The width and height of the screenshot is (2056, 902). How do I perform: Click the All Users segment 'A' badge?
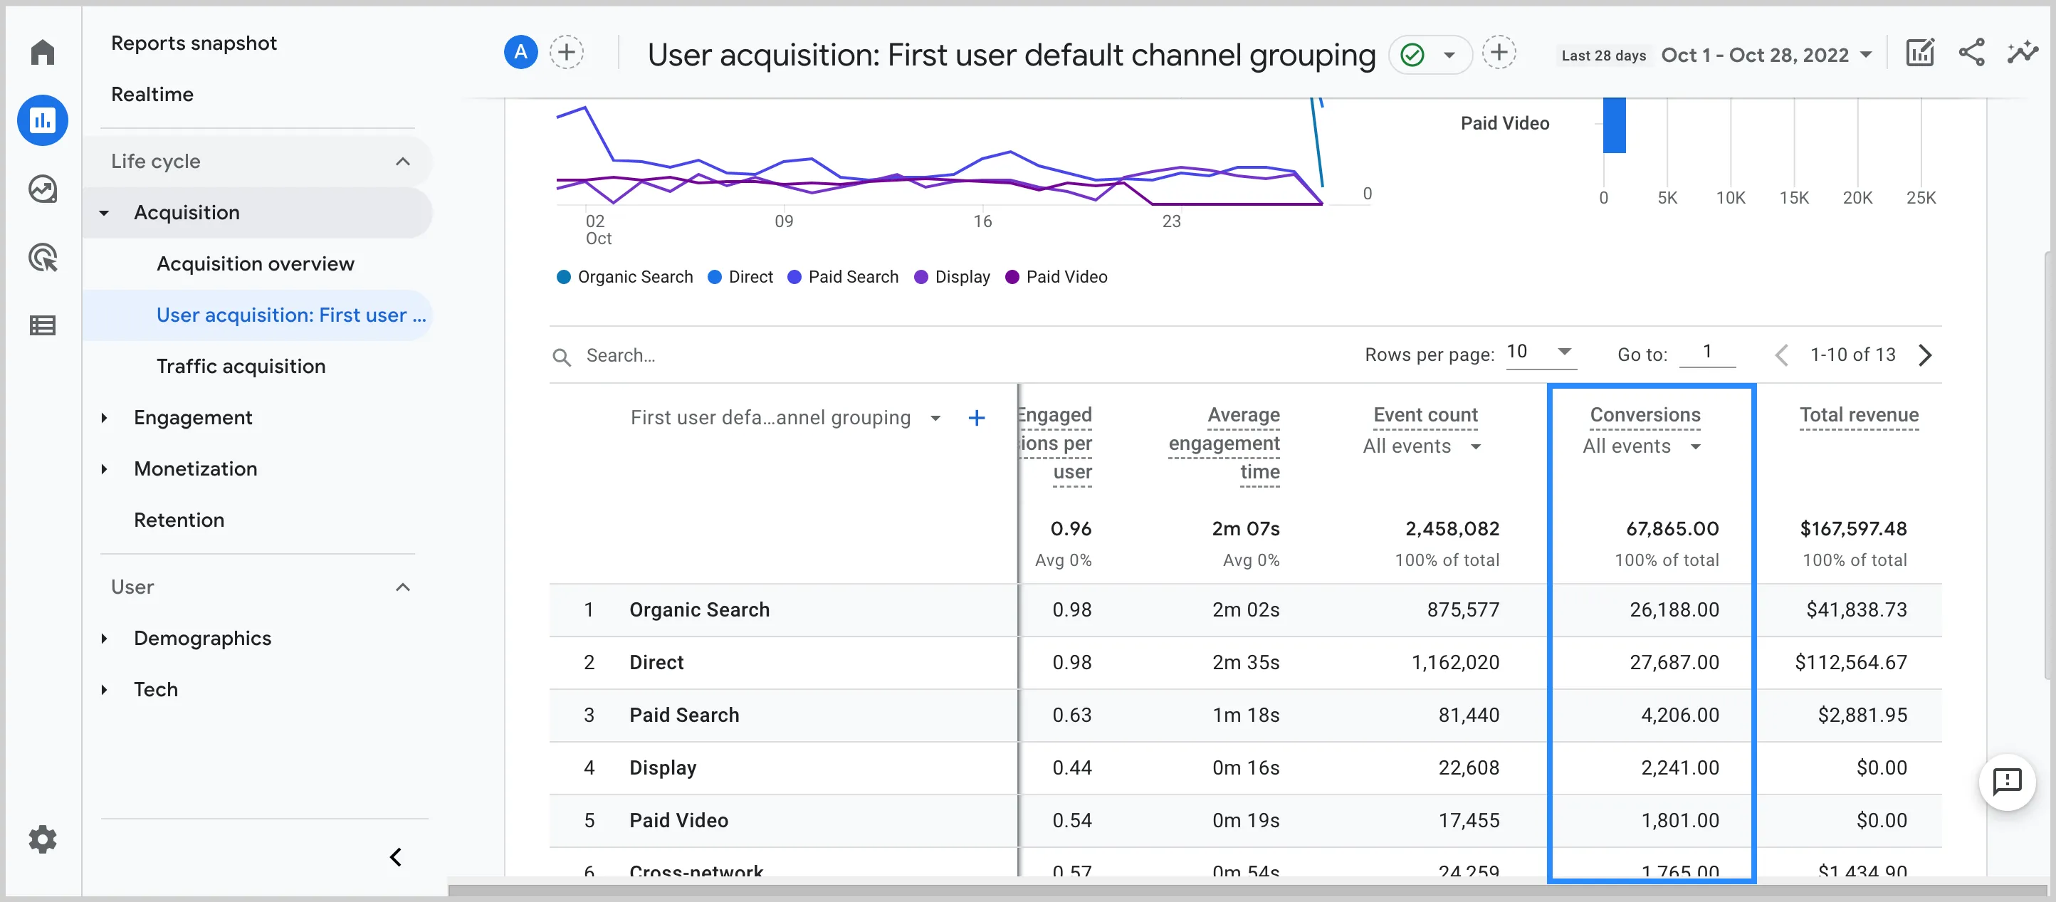coord(520,53)
